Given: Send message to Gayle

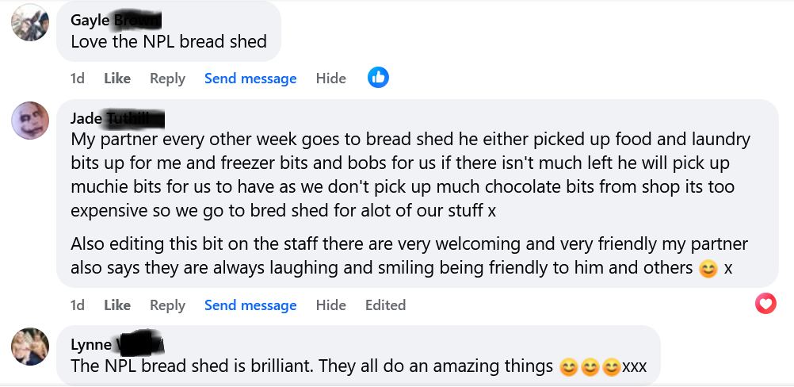Looking at the screenshot, I should [x=250, y=79].
